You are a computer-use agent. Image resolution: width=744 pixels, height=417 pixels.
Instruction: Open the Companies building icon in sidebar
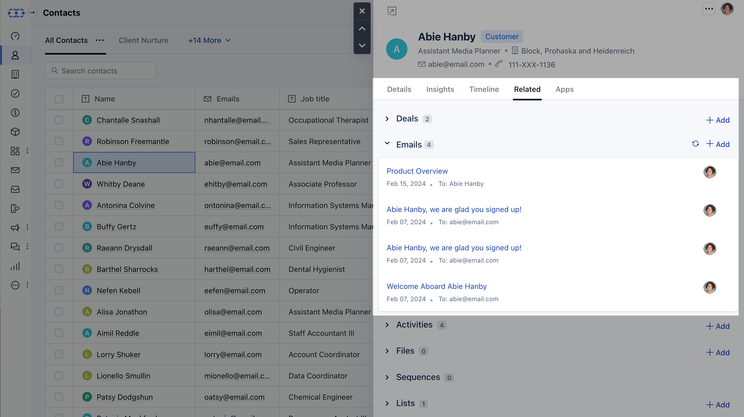[15, 74]
